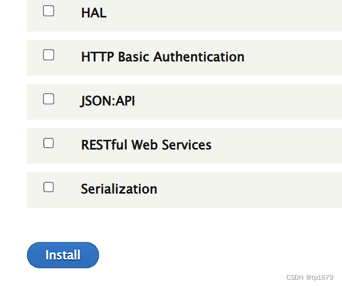The image size is (342, 286).
Task: Click white gap between HAL and HTTP rows
Action: coord(184,35)
